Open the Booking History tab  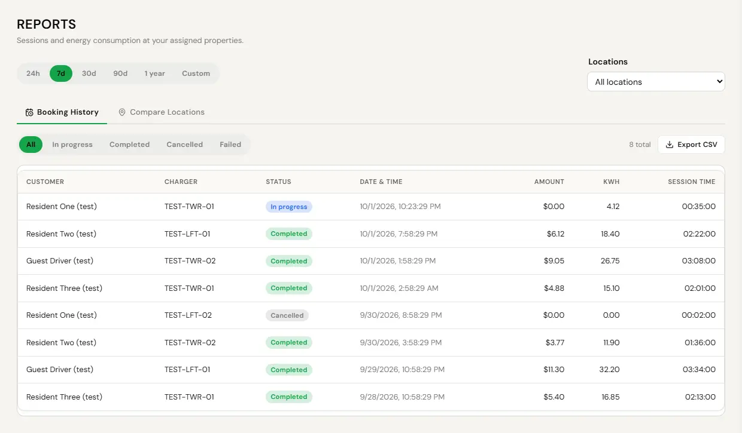(x=62, y=112)
